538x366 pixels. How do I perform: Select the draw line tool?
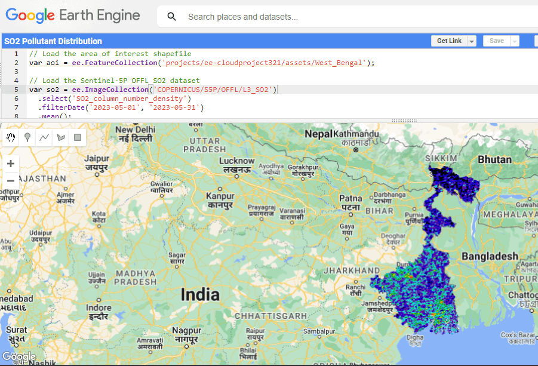[44, 137]
